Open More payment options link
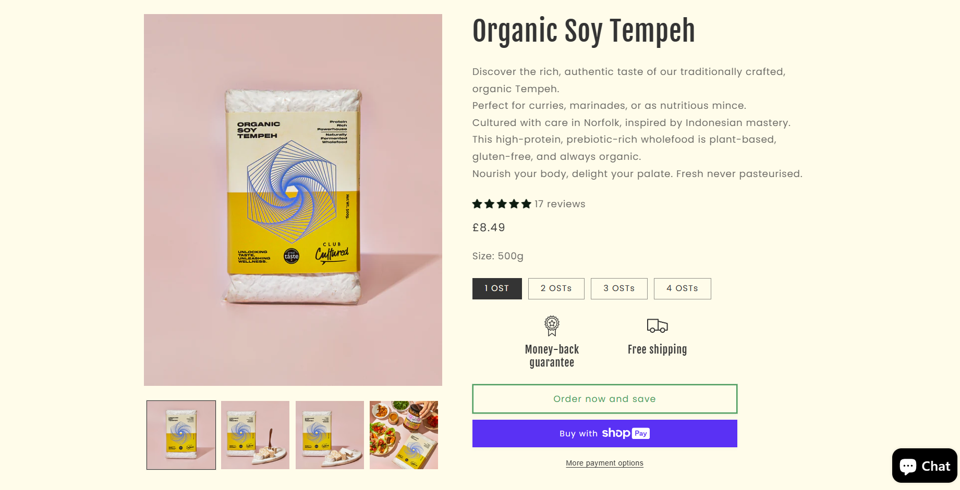Screen dimensions: 960x490 pos(605,463)
